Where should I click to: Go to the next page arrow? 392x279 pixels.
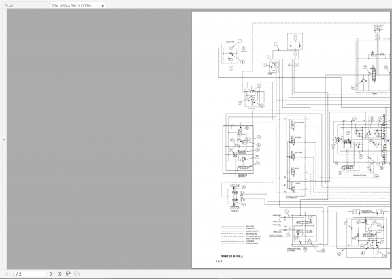coord(51,274)
